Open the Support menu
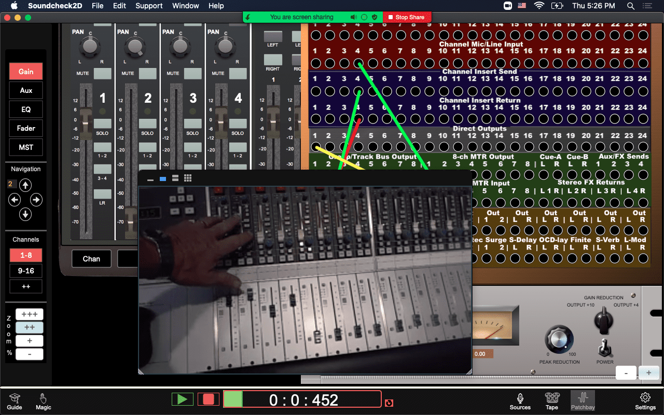Viewport: 664px width, 415px height. 149,6
